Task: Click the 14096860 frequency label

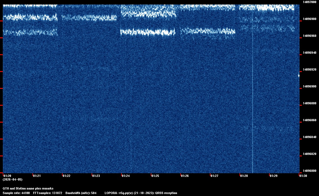Action: 309,120
